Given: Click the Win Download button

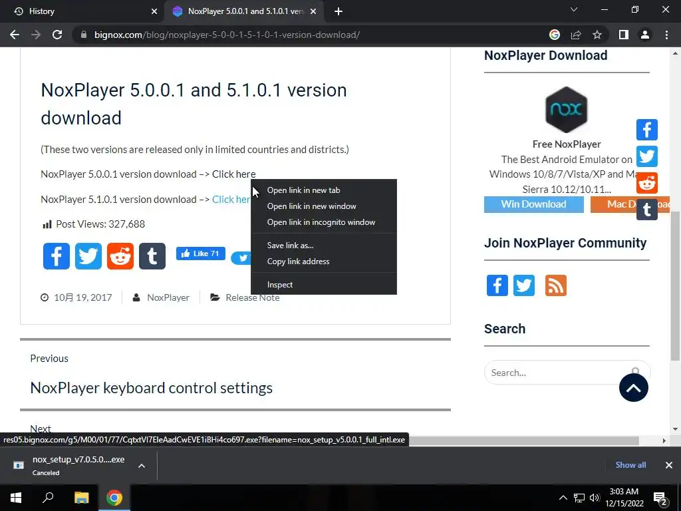Looking at the screenshot, I should 534,204.
